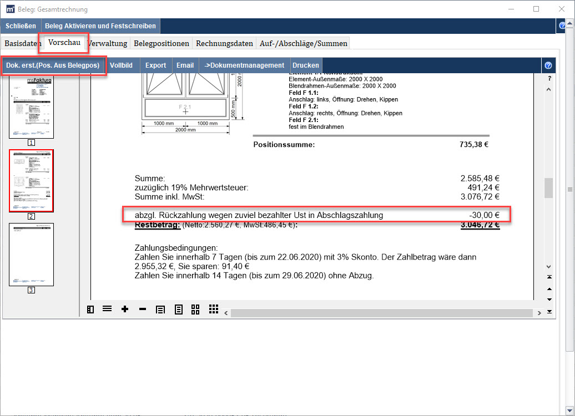The height and width of the screenshot is (416, 575).
Task: Click the Zahlungsbedingungen: heading
Action: (x=176, y=248)
